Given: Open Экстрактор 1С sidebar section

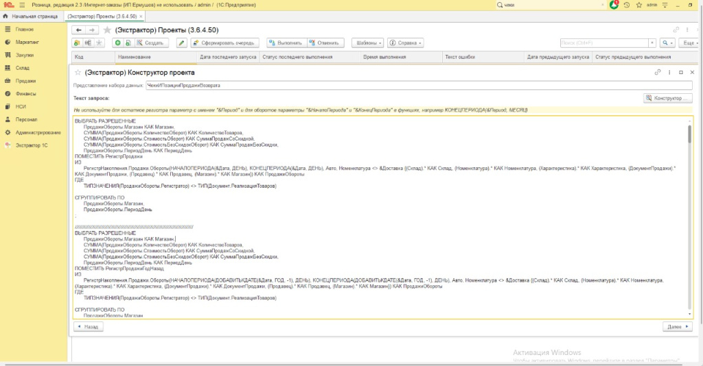Looking at the screenshot, I should [x=31, y=145].
